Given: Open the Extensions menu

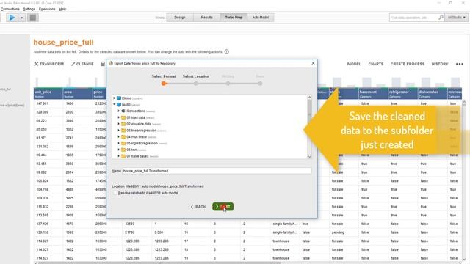Looking at the screenshot, I should click(x=47, y=9).
